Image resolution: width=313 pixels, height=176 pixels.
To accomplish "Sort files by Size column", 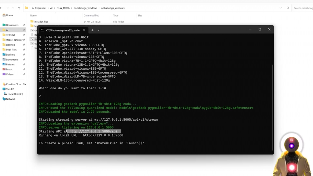I will (x=140, y=15).
